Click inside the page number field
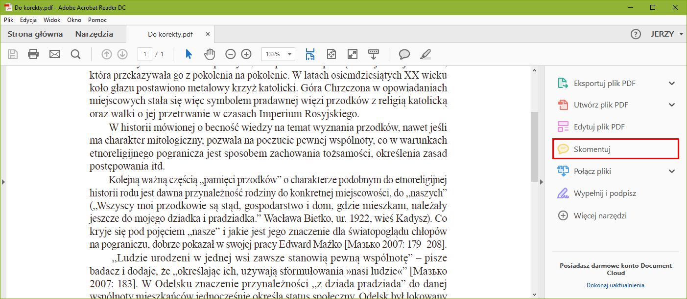 [x=144, y=54]
